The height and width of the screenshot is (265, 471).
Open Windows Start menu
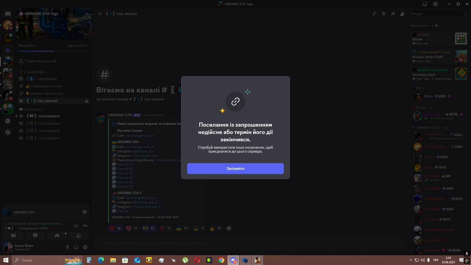6,260
